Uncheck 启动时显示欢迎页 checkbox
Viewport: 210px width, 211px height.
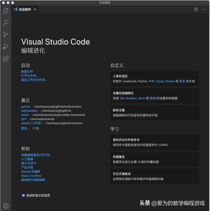(23, 195)
